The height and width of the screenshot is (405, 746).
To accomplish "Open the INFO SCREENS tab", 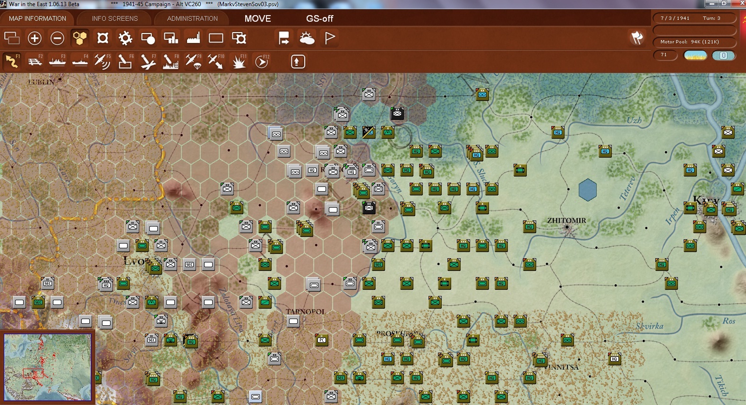I will (115, 18).
